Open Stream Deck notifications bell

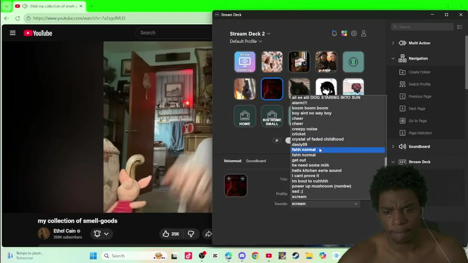(334, 33)
